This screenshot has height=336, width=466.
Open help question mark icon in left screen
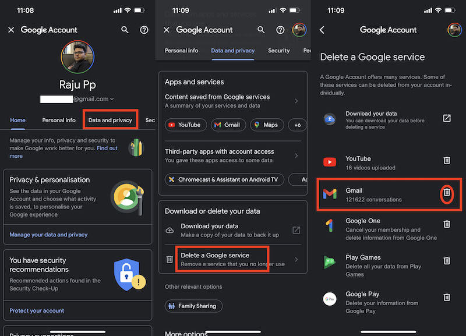pyautogui.click(x=144, y=30)
